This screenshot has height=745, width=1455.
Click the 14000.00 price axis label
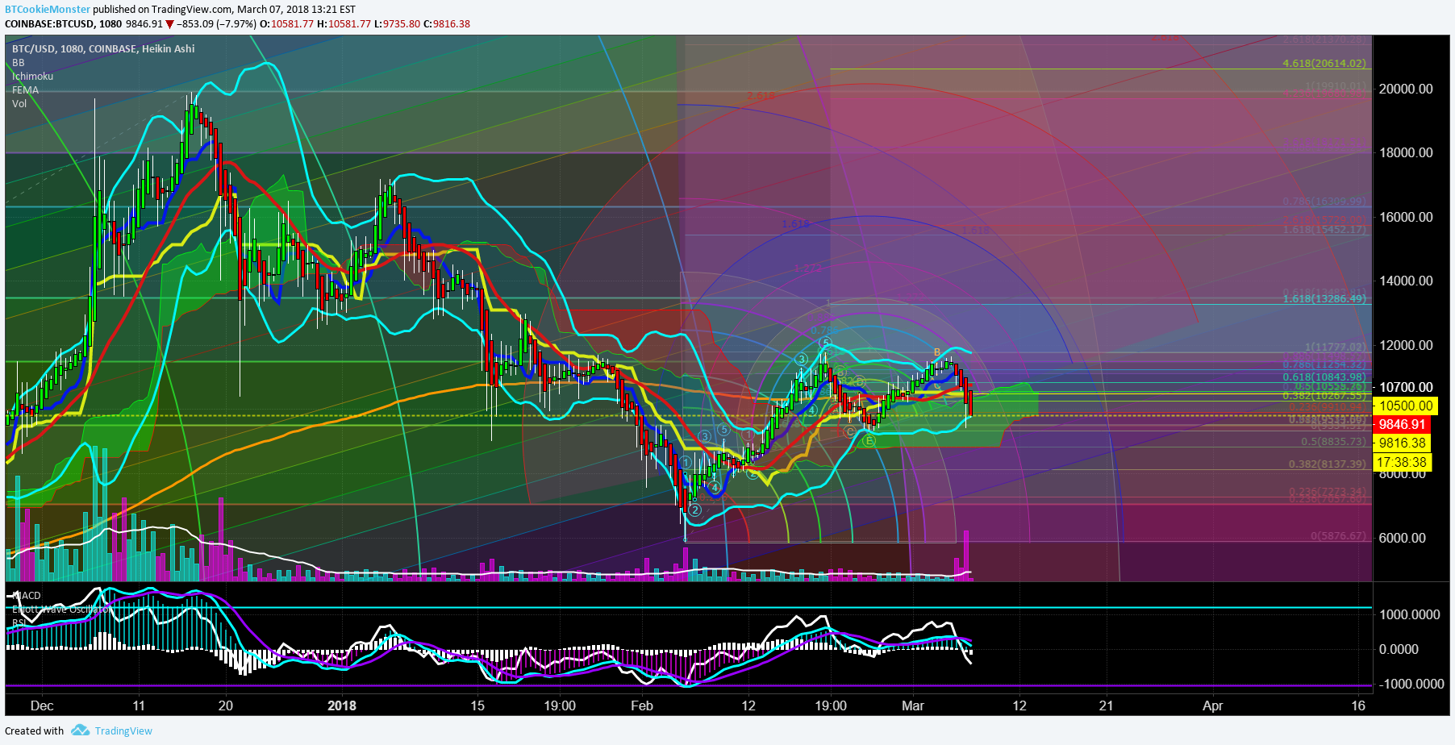(x=1406, y=281)
